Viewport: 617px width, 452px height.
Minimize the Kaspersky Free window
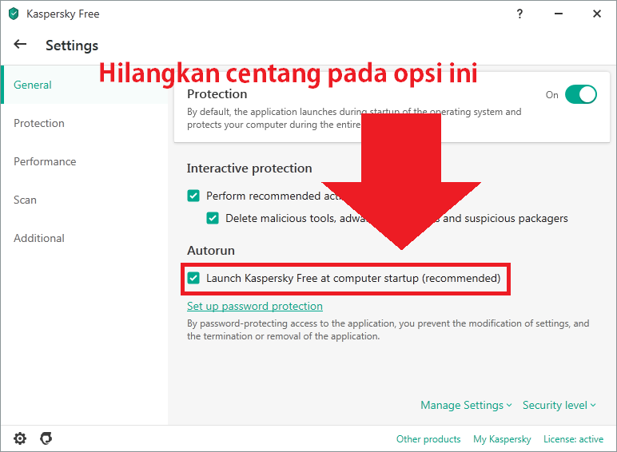click(x=559, y=14)
